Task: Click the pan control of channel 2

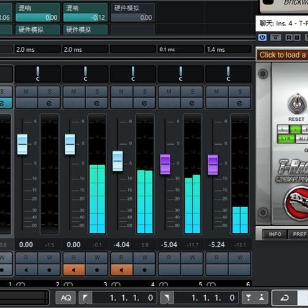Action: click(x=38, y=74)
